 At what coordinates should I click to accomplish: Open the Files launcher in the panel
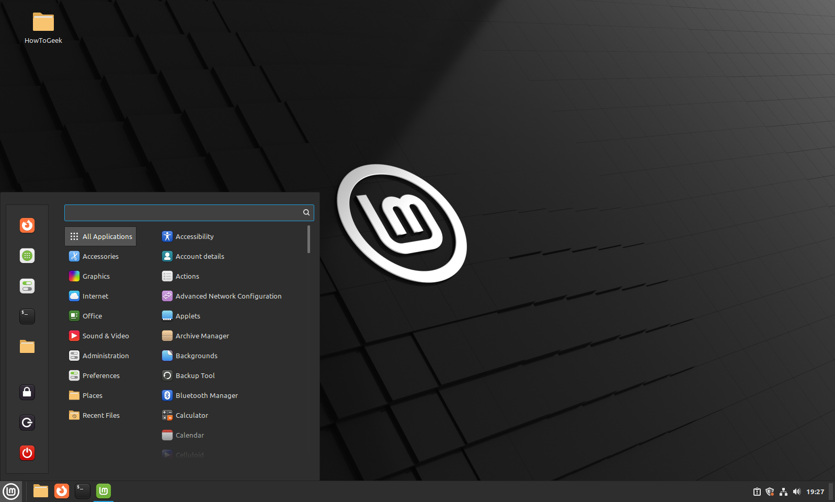click(41, 491)
